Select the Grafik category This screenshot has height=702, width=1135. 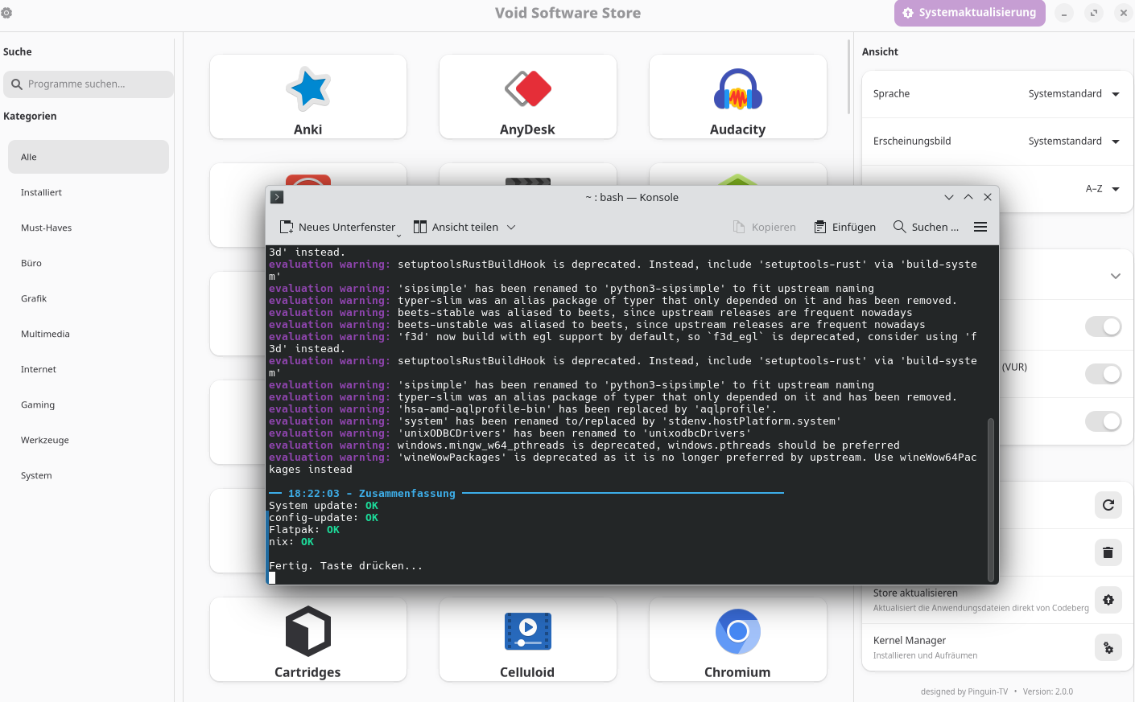click(89, 298)
